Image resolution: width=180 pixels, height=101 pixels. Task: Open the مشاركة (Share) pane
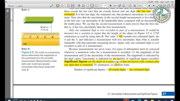coord(11,6)
